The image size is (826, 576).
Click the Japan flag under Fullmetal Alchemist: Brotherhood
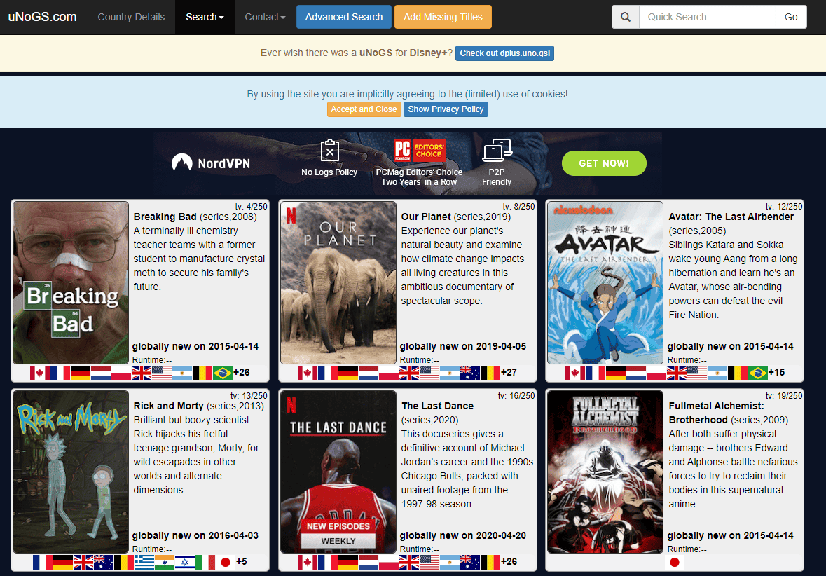(674, 562)
